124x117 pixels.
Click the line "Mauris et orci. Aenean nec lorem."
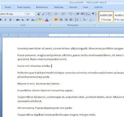click(x=39, y=84)
